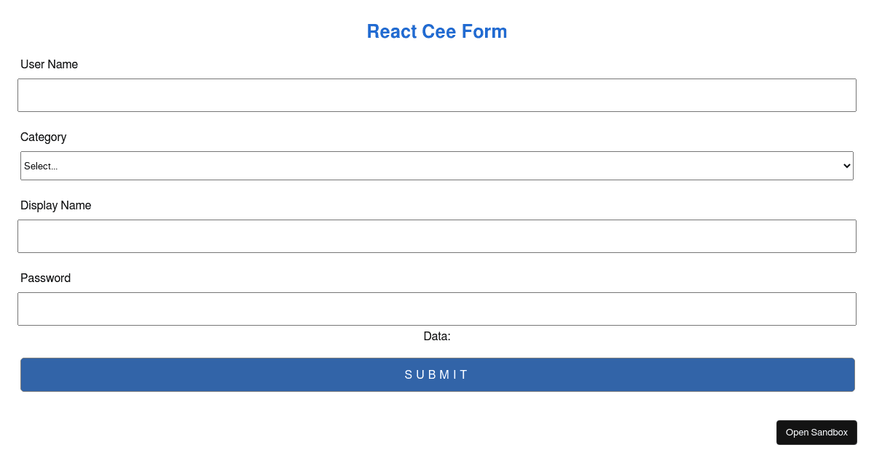The image size is (874, 458).
Task: Click the Category label text
Action: 43,137
